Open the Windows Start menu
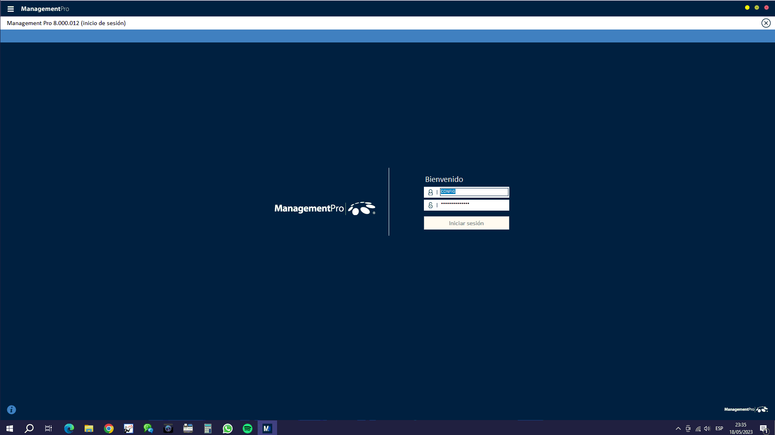Image resolution: width=775 pixels, height=435 pixels. (10, 429)
